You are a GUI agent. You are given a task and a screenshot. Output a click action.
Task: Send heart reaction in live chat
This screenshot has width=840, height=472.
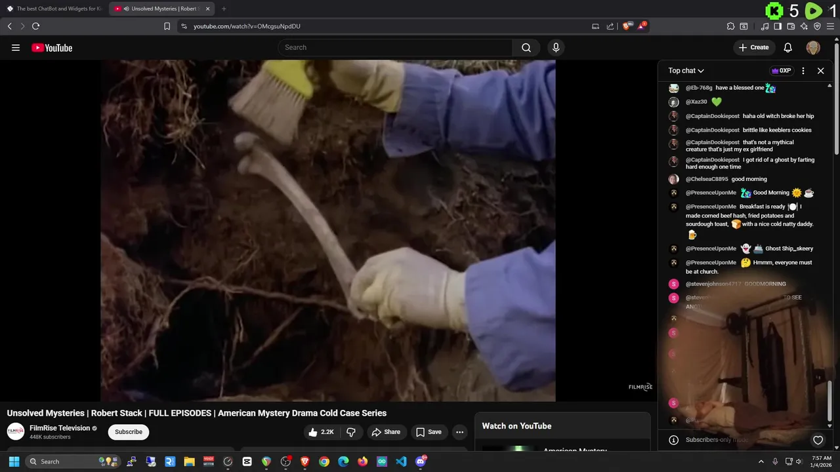click(818, 440)
